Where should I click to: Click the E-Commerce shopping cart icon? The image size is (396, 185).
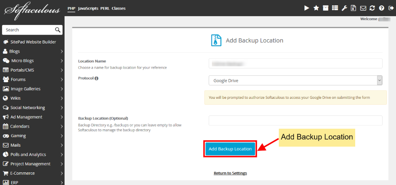point(6,173)
